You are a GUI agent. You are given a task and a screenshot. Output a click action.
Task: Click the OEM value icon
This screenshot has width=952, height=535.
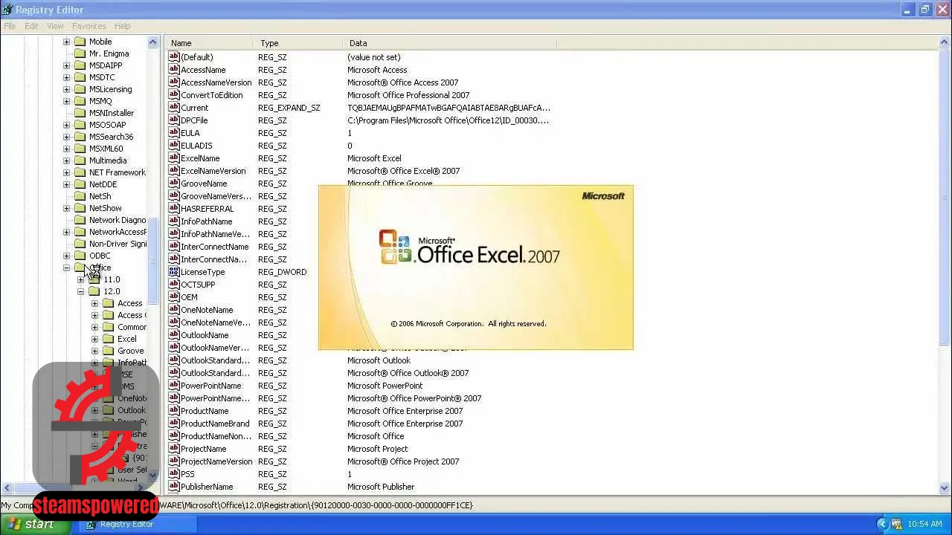(x=174, y=296)
